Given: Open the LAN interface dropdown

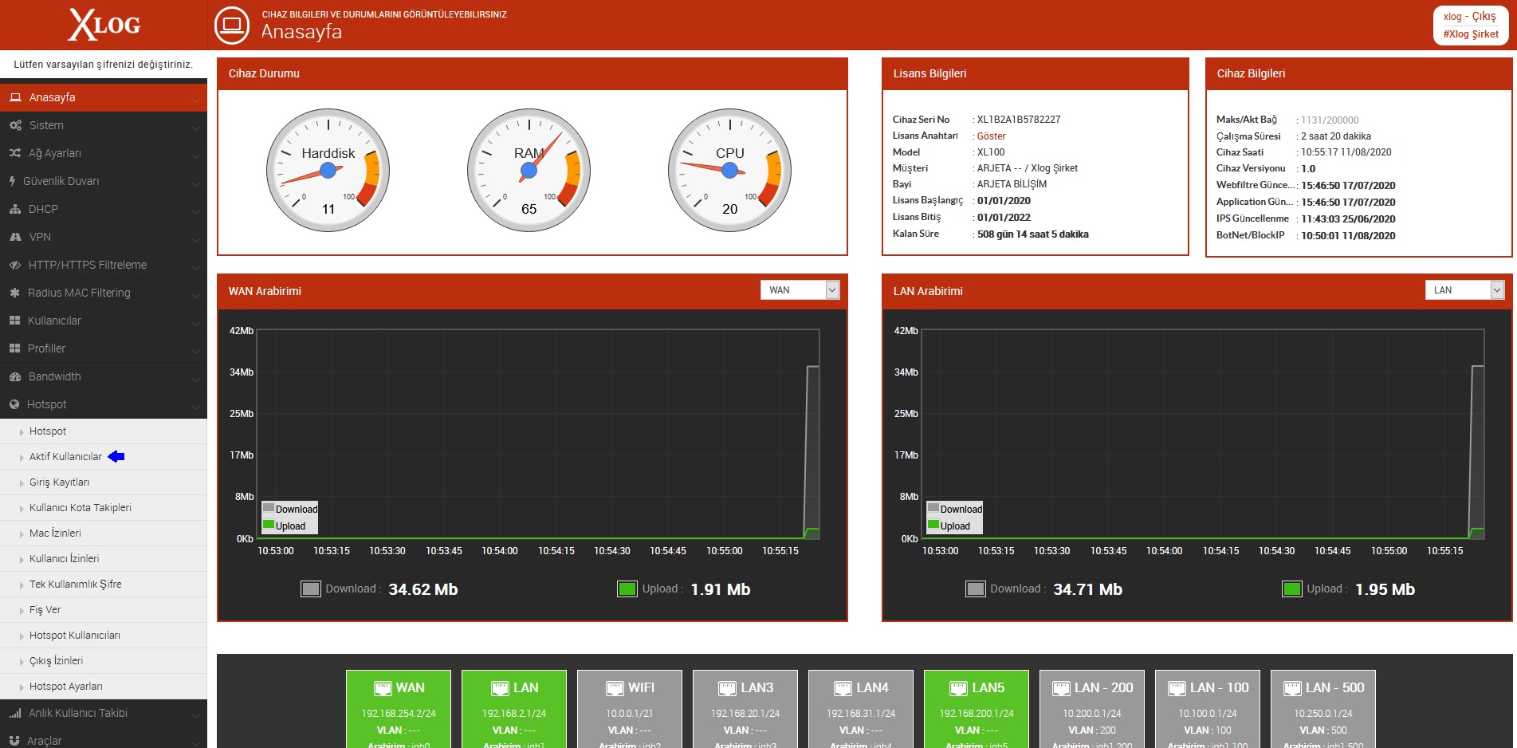Looking at the screenshot, I should point(1464,290).
